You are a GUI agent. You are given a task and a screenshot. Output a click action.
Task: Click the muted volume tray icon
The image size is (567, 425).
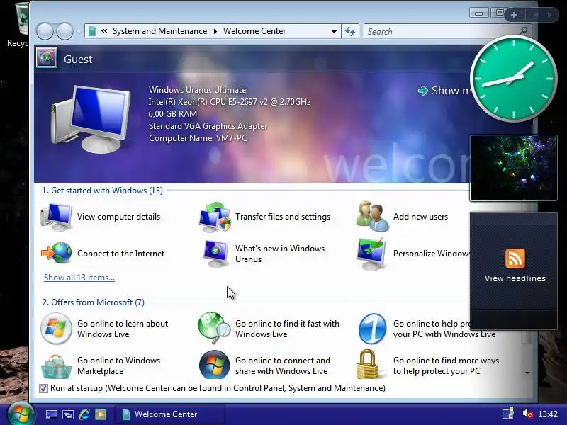click(x=528, y=414)
